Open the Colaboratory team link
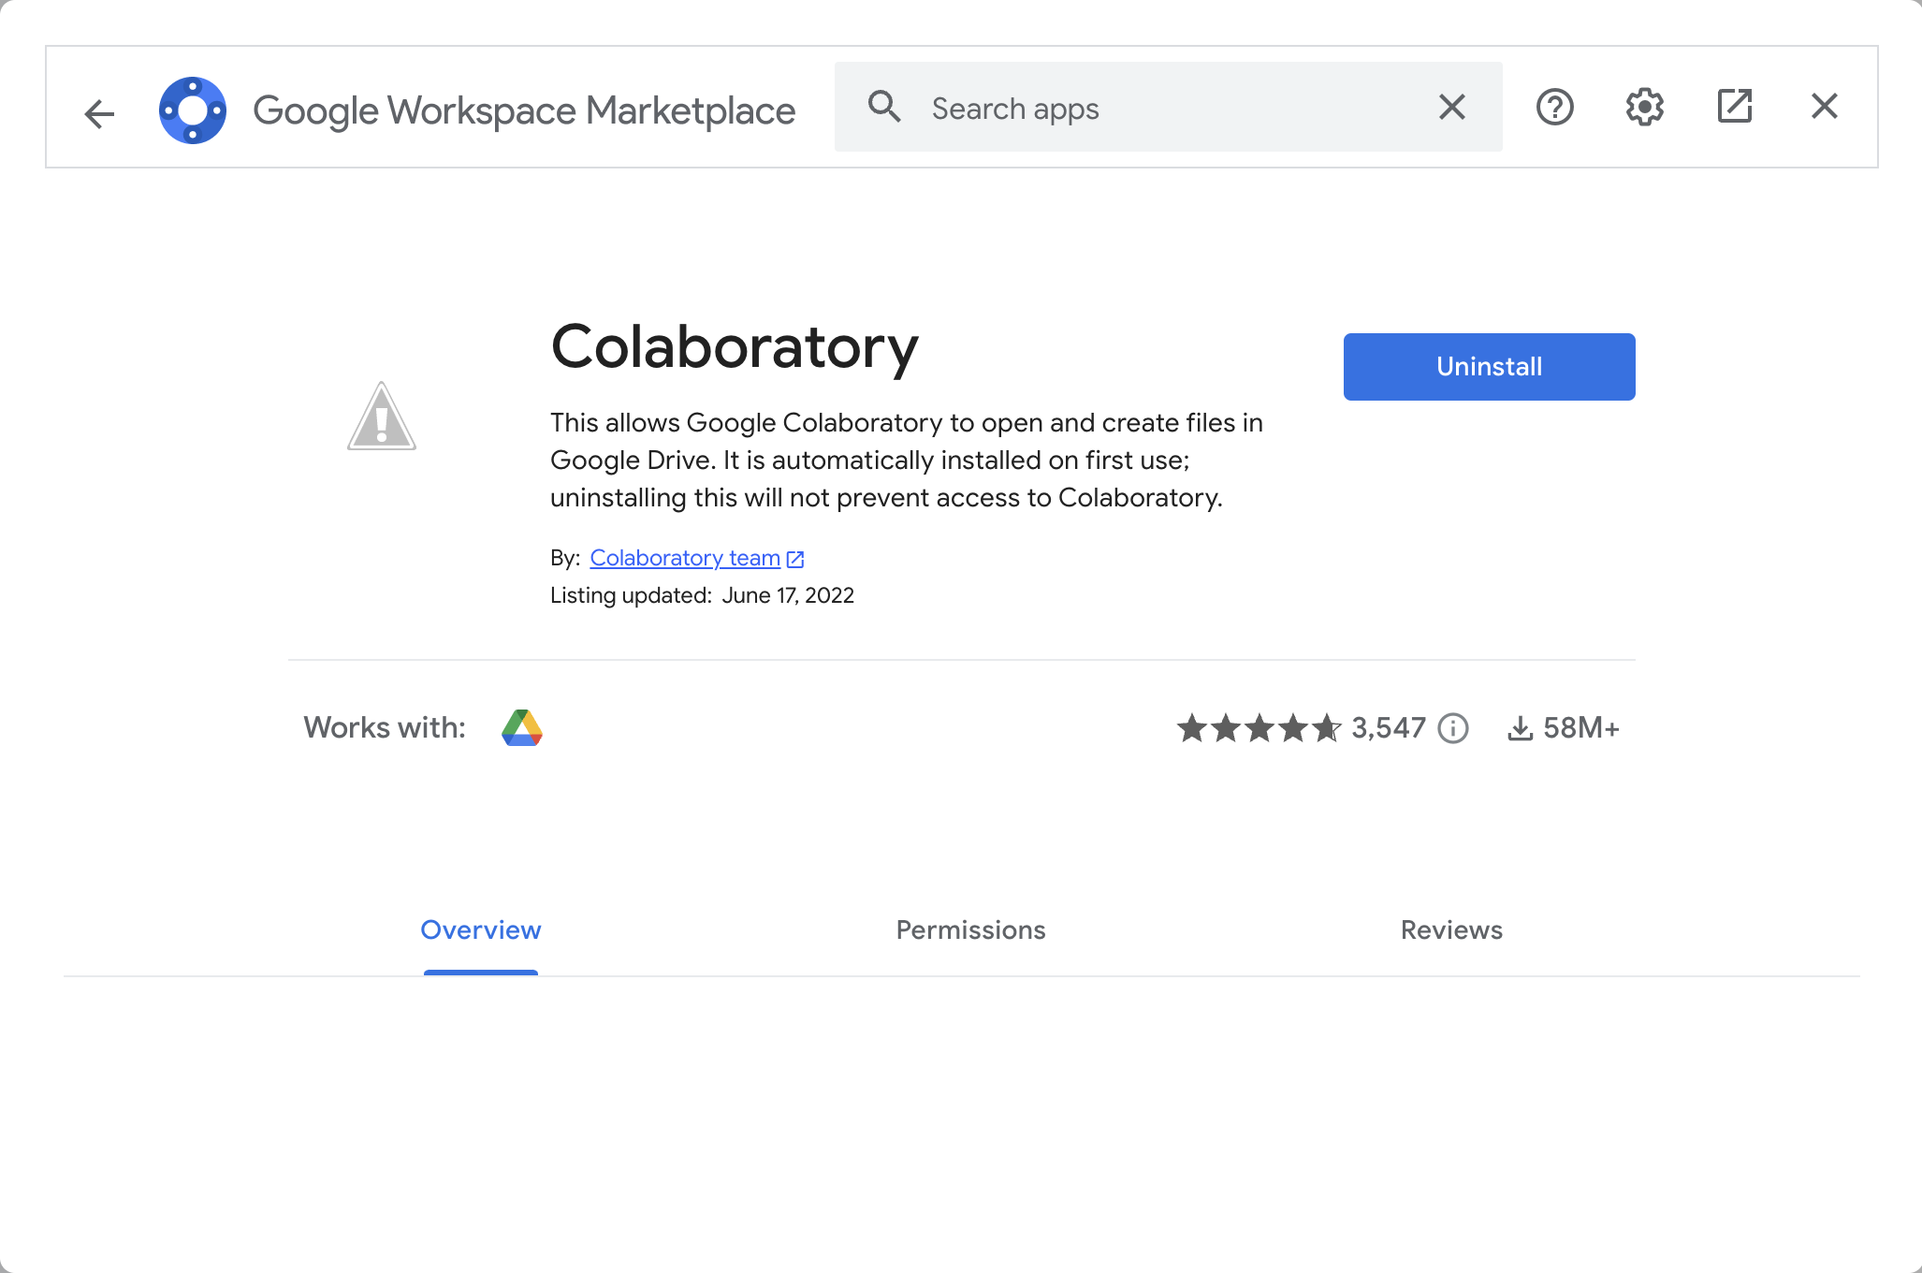1922x1273 pixels. coord(685,558)
